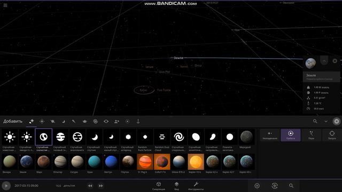Open the comets category in the Add bar
342x192 pixels.
[74, 121]
